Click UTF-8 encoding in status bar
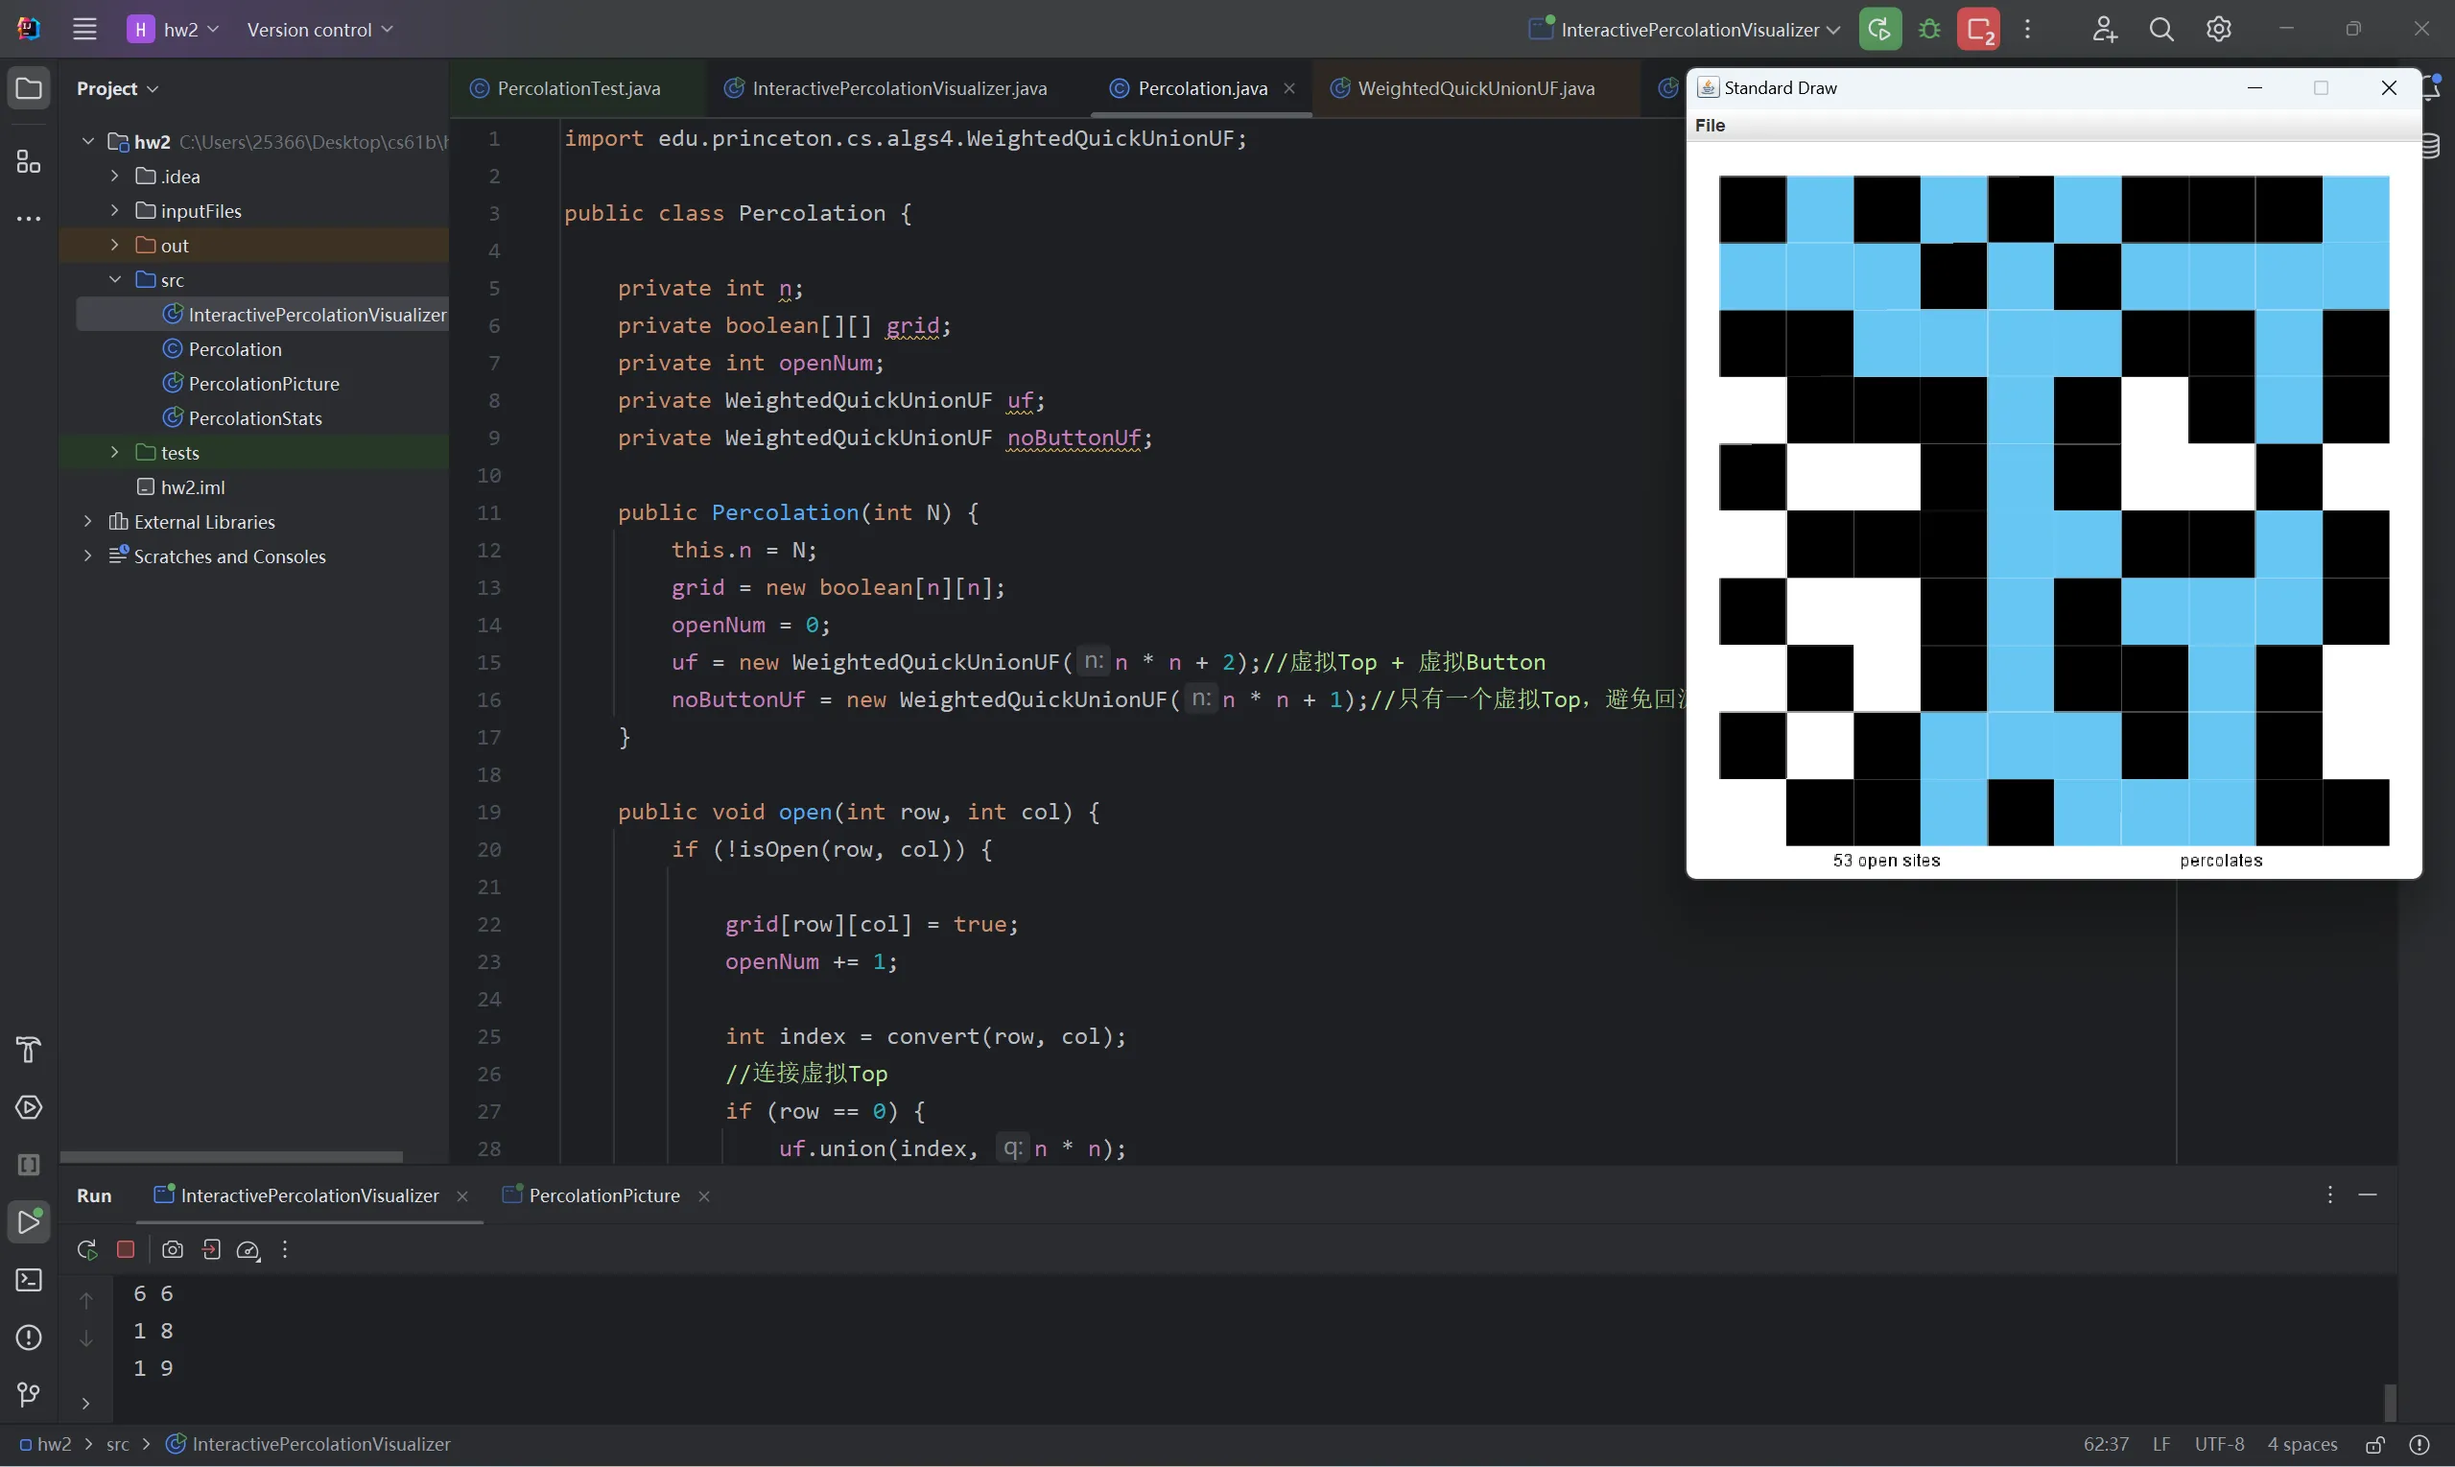Viewport: 2455px width, 1467px height. pyautogui.click(x=2220, y=1444)
